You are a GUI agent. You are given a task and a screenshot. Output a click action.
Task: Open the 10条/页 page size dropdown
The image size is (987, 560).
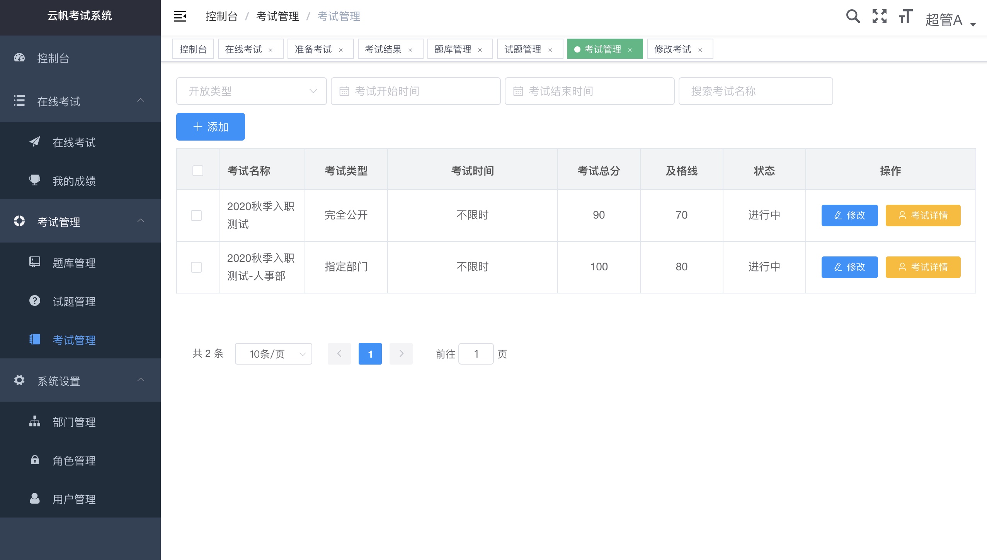pos(273,353)
